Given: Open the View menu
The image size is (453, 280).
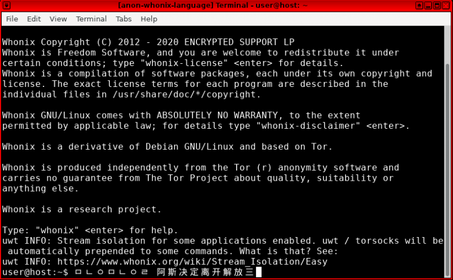Looking at the screenshot, I should [58, 19].
